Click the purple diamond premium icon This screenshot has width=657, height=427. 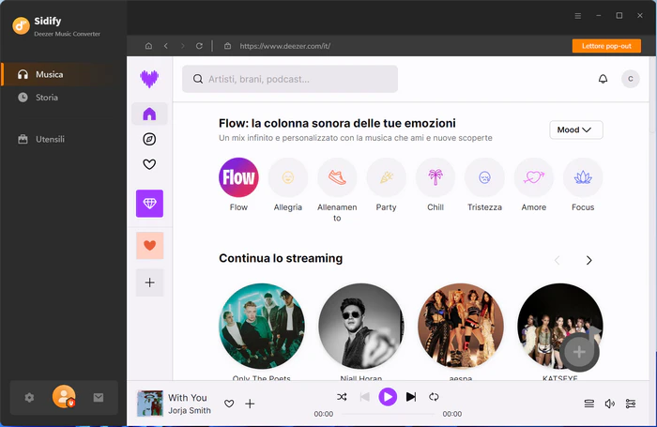149,204
